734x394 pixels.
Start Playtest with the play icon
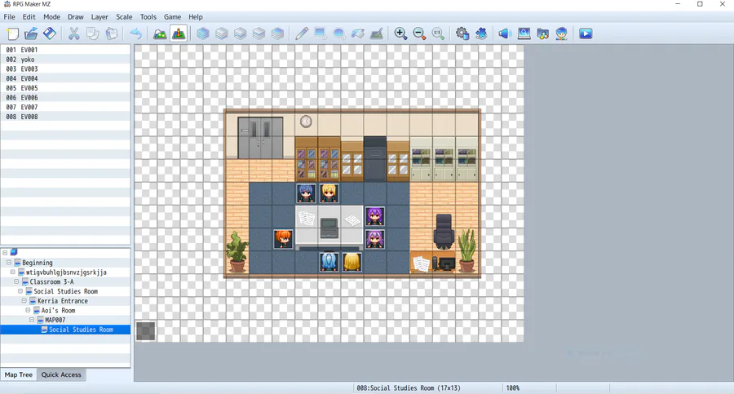[586, 33]
